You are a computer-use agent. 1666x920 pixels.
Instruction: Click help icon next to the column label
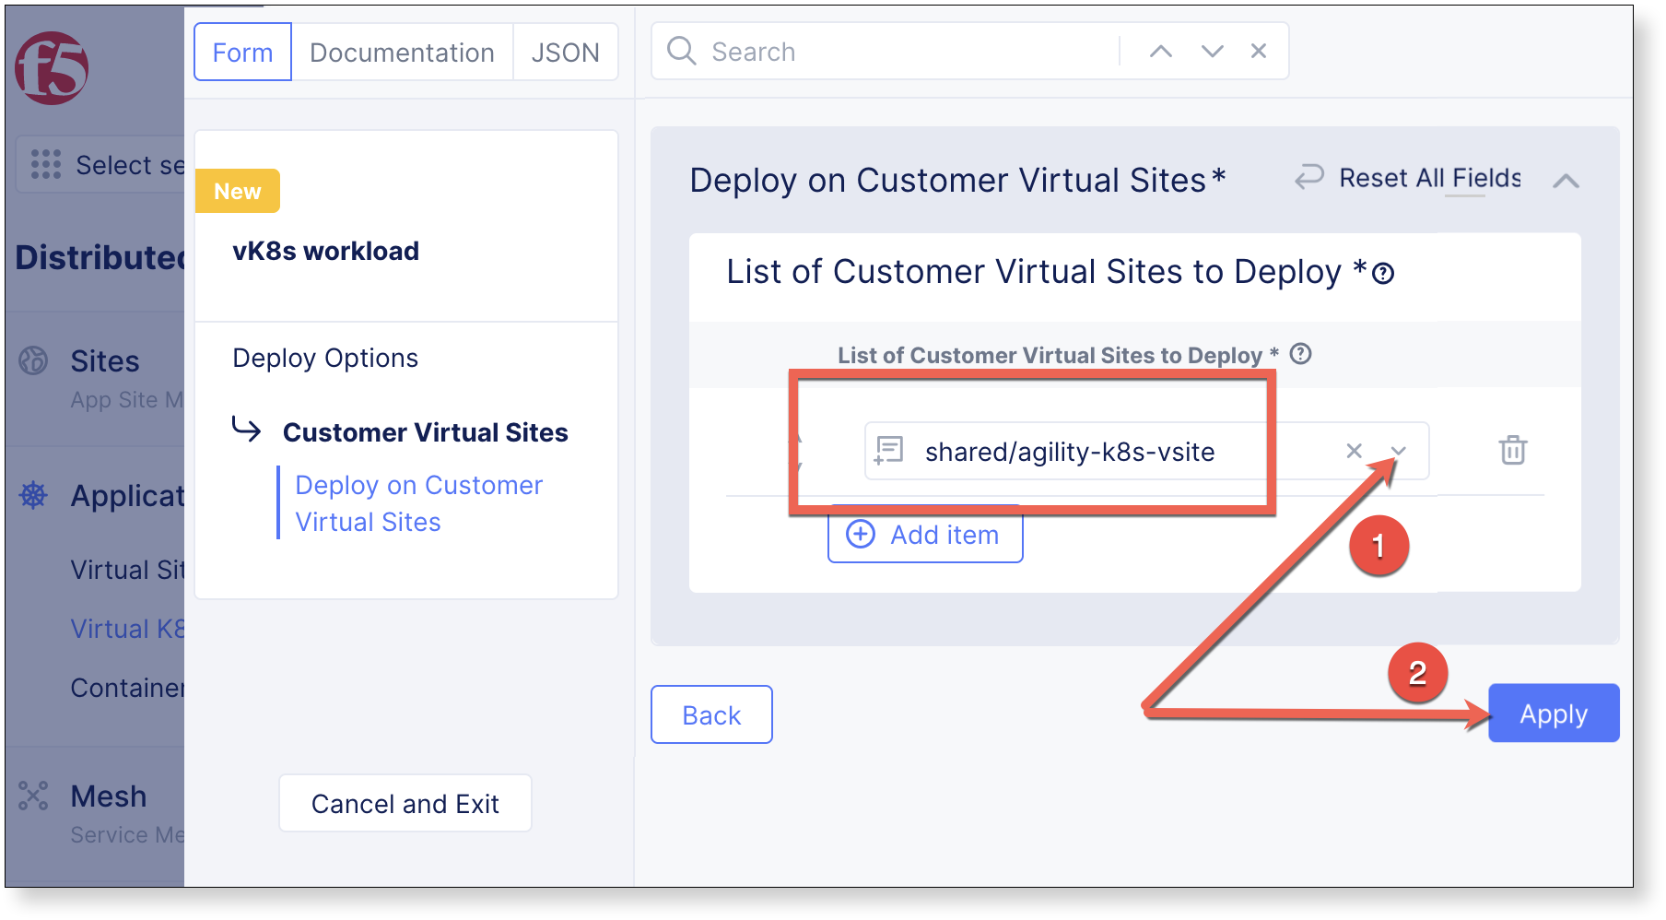tap(1300, 354)
